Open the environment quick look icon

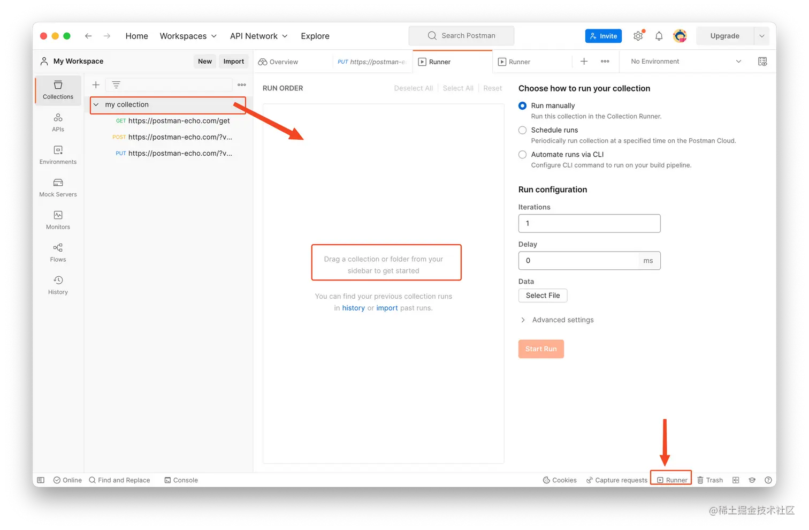pos(763,62)
